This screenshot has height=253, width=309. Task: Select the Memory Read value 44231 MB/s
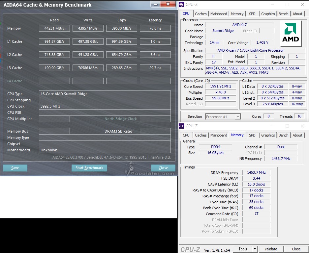[x=54, y=28]
